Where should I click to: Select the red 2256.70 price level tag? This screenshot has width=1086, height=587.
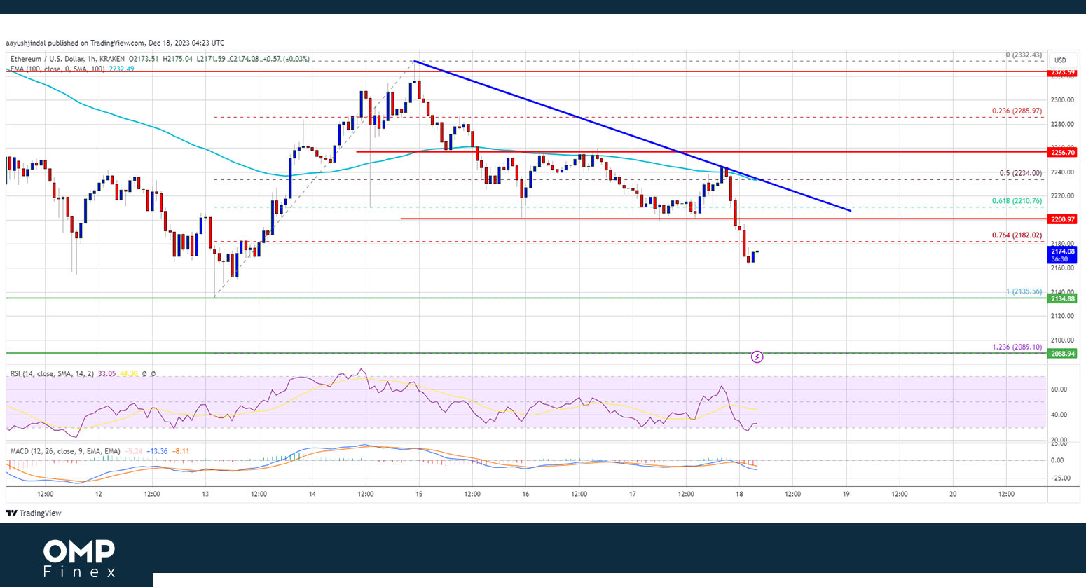pos(1062,152)
